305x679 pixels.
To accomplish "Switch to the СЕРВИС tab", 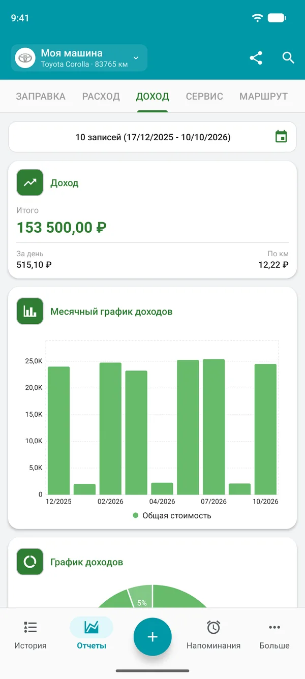I will pyautogui.click(x=204, y=96).
